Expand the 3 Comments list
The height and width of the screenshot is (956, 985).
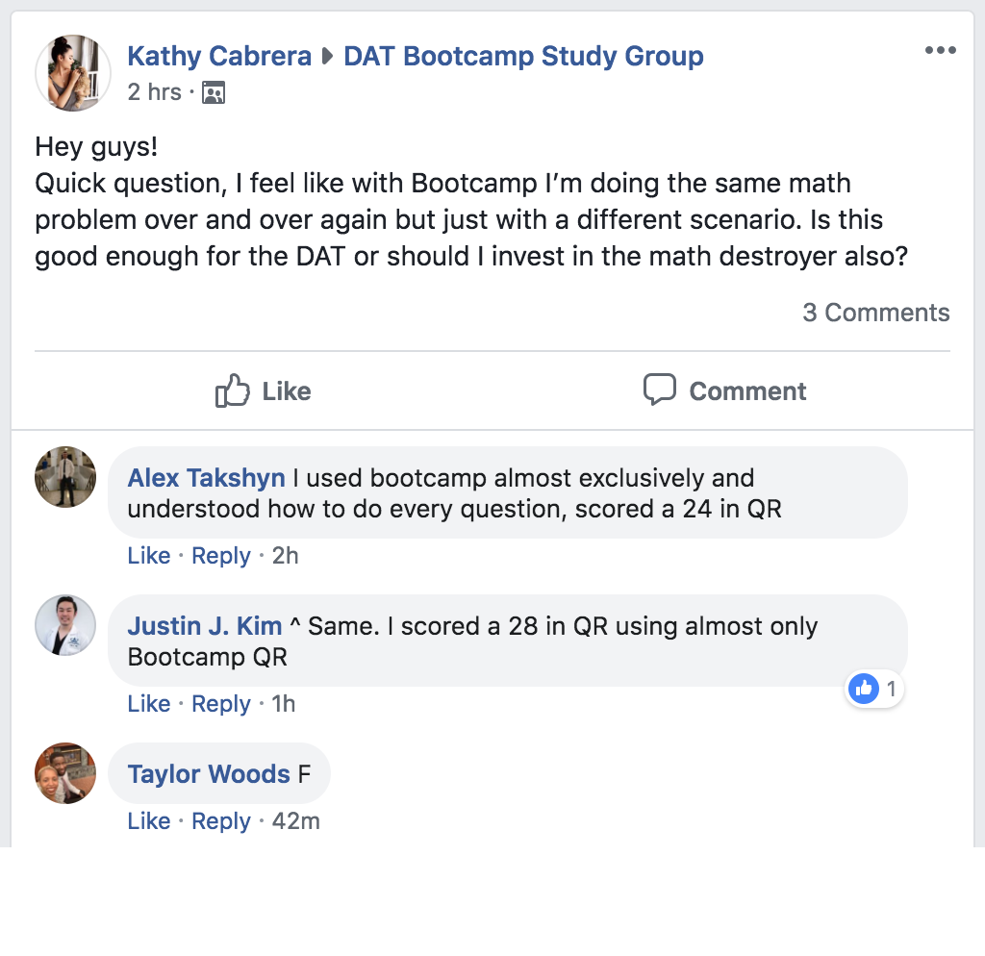(x=875, y=313)
